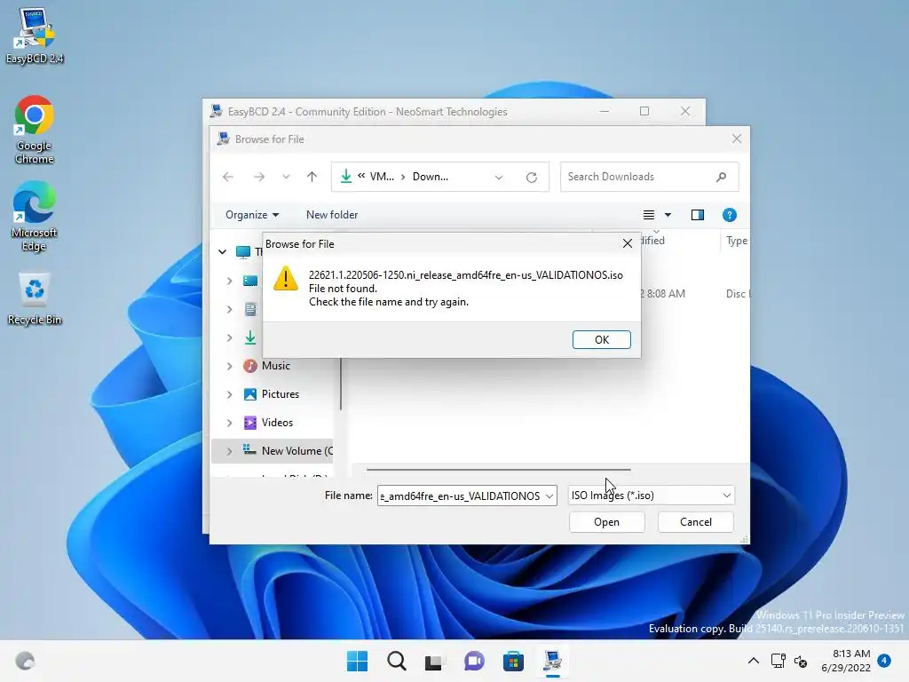Open the Chat taskbar icon
The width and height of the screenshot is (909, 682).
[474, 661]
